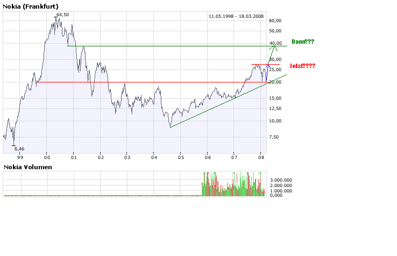Click the 25,00 price axis label
The width and height of the screenshot is (397, 256).
click(x=275, y=70)
